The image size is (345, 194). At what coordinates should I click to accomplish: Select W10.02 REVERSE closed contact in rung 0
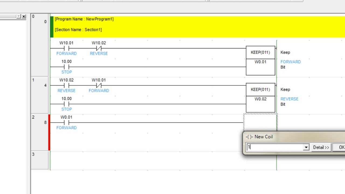tap(99, 48)
